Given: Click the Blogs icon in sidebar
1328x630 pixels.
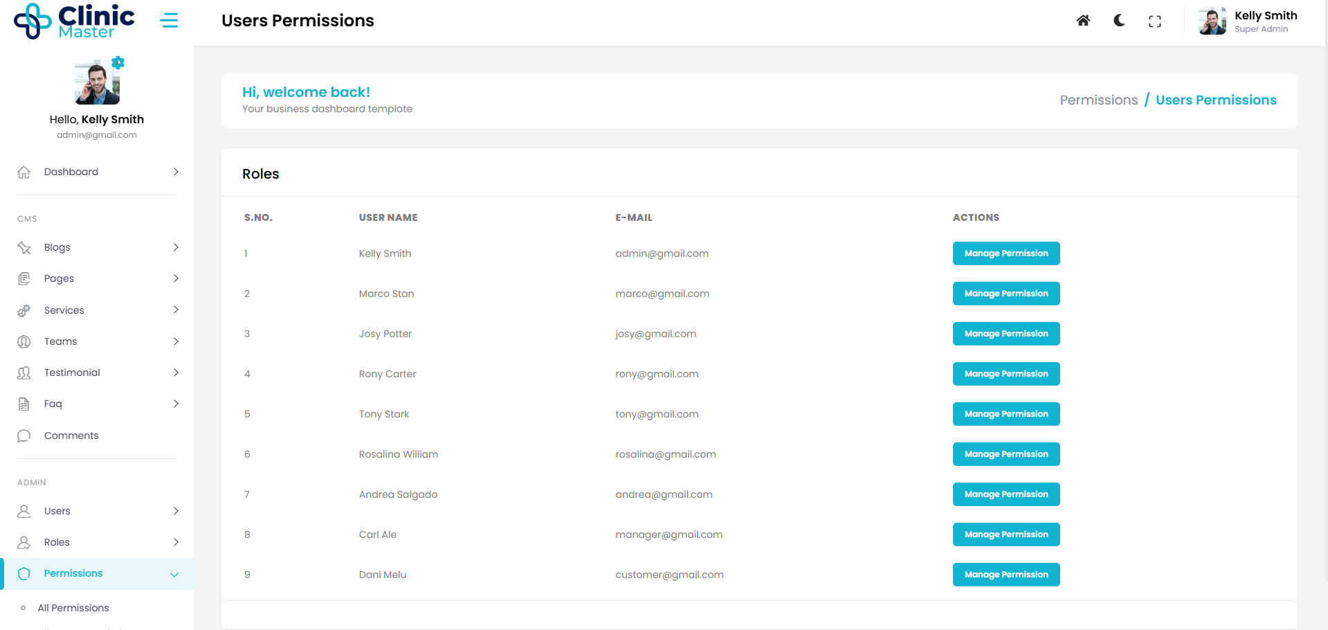Looking at the screenshot, I should 24,248.
